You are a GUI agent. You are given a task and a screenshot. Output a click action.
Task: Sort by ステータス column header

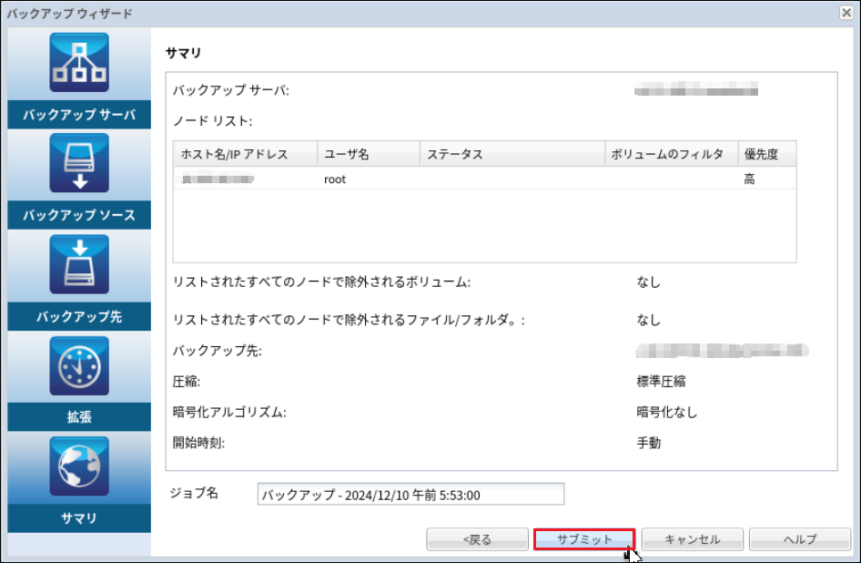point(512,154)
